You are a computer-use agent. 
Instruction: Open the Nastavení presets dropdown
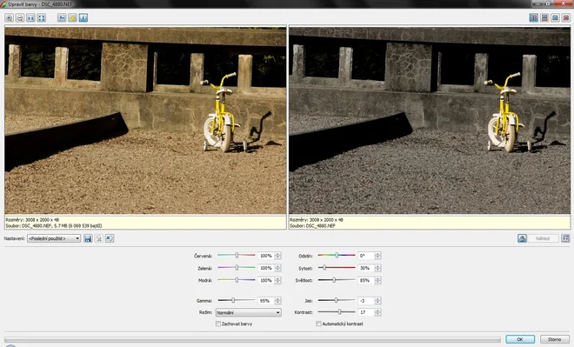[x=54, y=238]
